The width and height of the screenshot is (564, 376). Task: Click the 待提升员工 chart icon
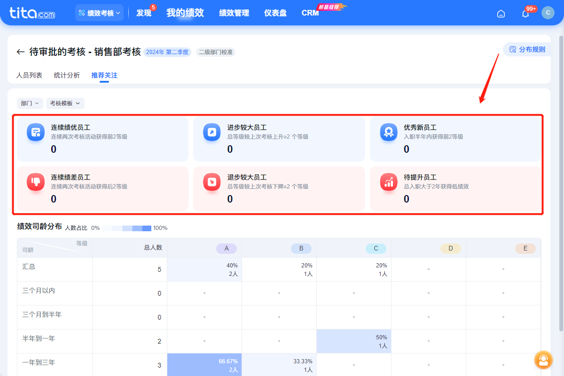click(x=389, y=182)
